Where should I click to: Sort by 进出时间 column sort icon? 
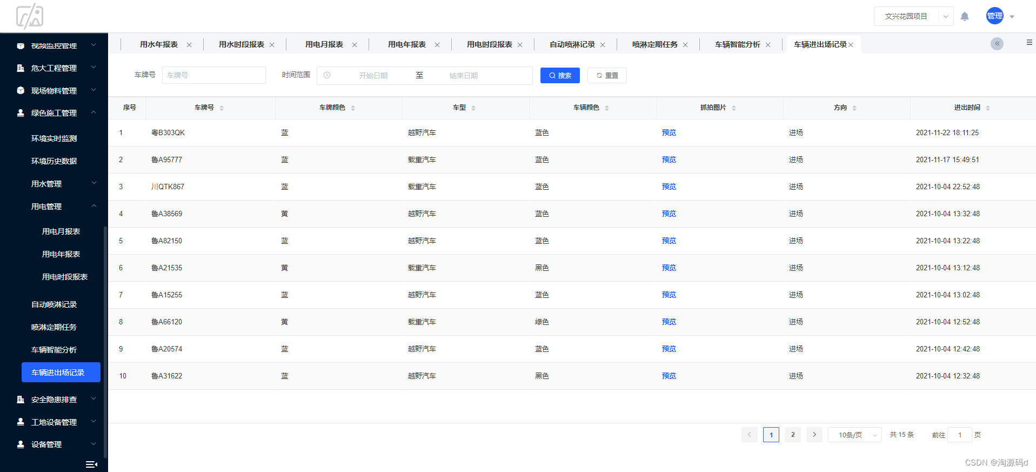point(988,108)
